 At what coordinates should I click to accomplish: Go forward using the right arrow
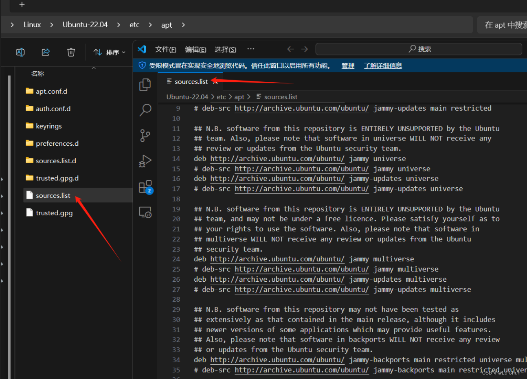pyautogui.click(x=304, y=49)
